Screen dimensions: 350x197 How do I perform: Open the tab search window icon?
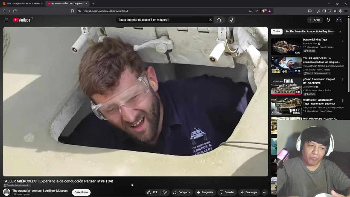pyautogui.click(x=310, y=11)
